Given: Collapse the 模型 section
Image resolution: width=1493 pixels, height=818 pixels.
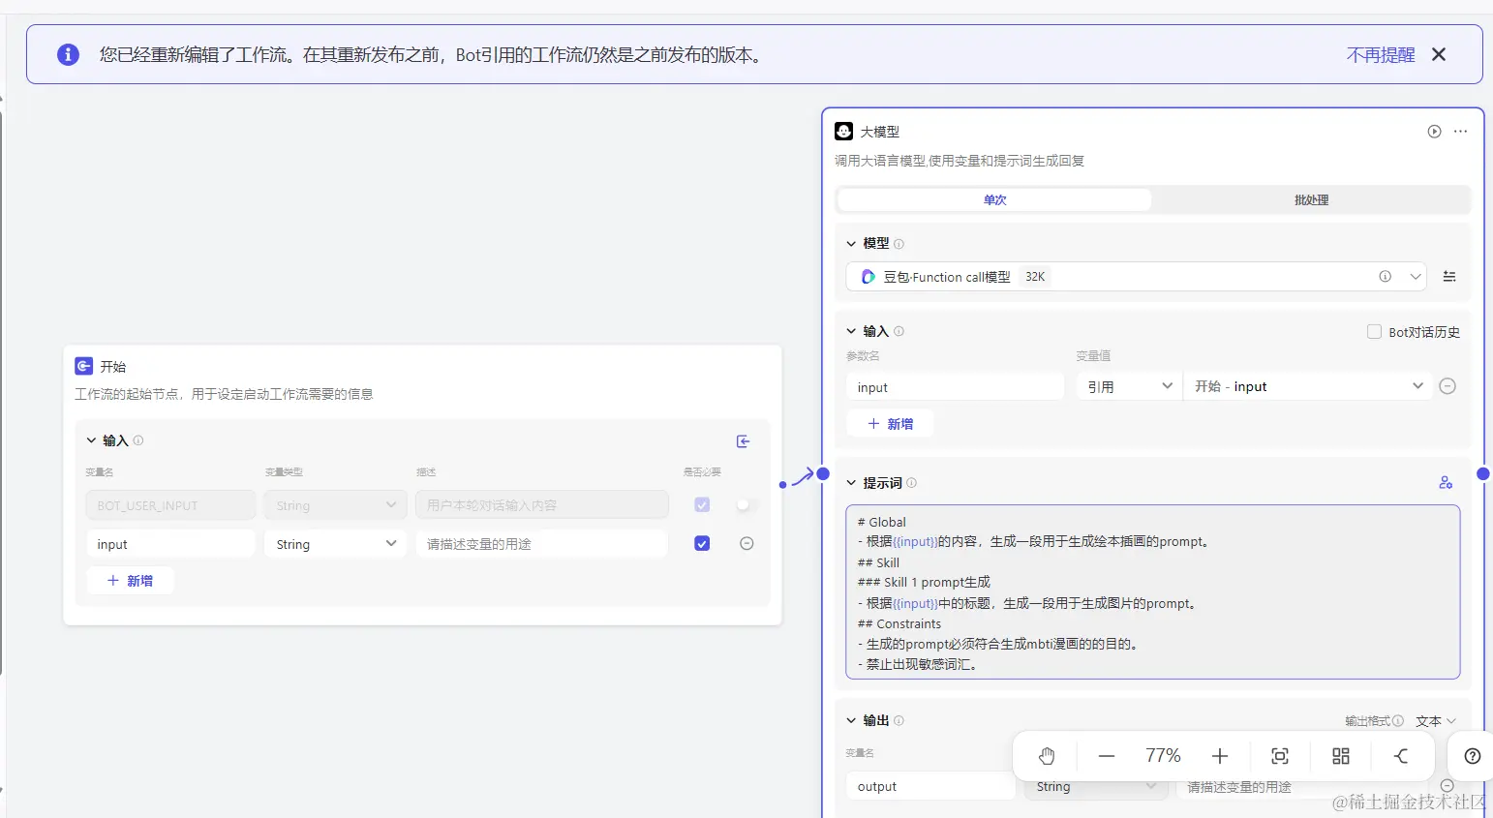Looking at the screenshot, I should 851,244.
